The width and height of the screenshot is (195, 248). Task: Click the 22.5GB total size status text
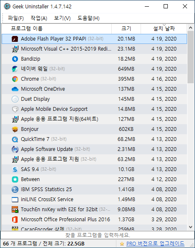(x=76, y=243)
